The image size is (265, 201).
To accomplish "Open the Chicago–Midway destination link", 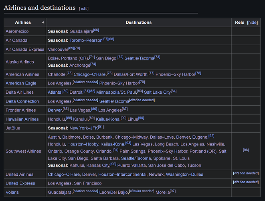I will (131, 137).
